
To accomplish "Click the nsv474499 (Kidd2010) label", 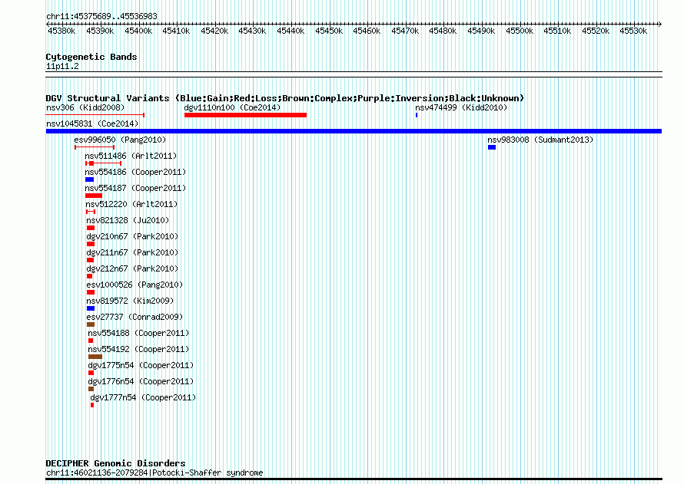I will pyautogui.click(x=461, y=107).
